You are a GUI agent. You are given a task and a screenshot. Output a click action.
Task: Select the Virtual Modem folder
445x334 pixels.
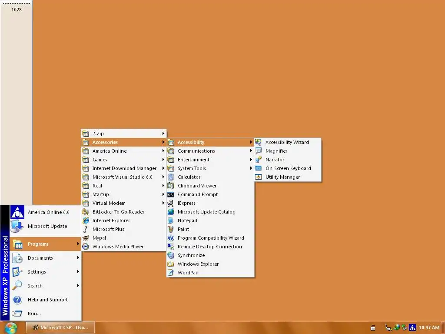click(x=124, y=203)
